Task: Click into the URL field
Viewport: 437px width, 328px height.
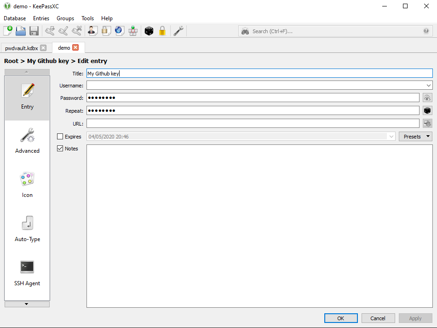Action: (x=253, y=123)
